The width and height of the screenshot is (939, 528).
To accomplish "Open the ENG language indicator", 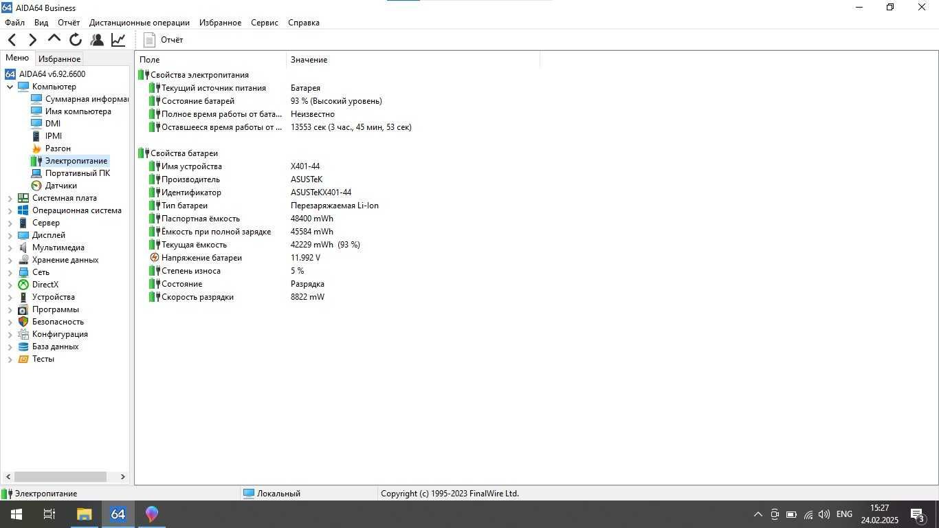I will pyautogui.click(x=844, y=514).
